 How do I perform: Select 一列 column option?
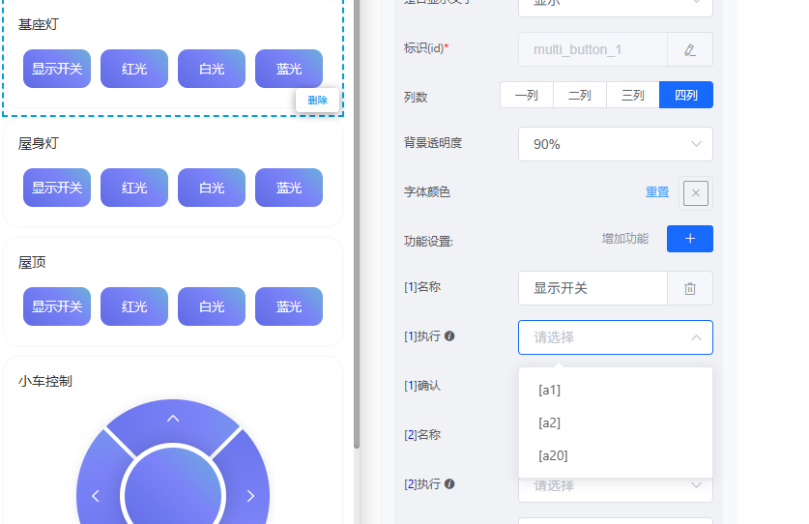tap(526, 95)
